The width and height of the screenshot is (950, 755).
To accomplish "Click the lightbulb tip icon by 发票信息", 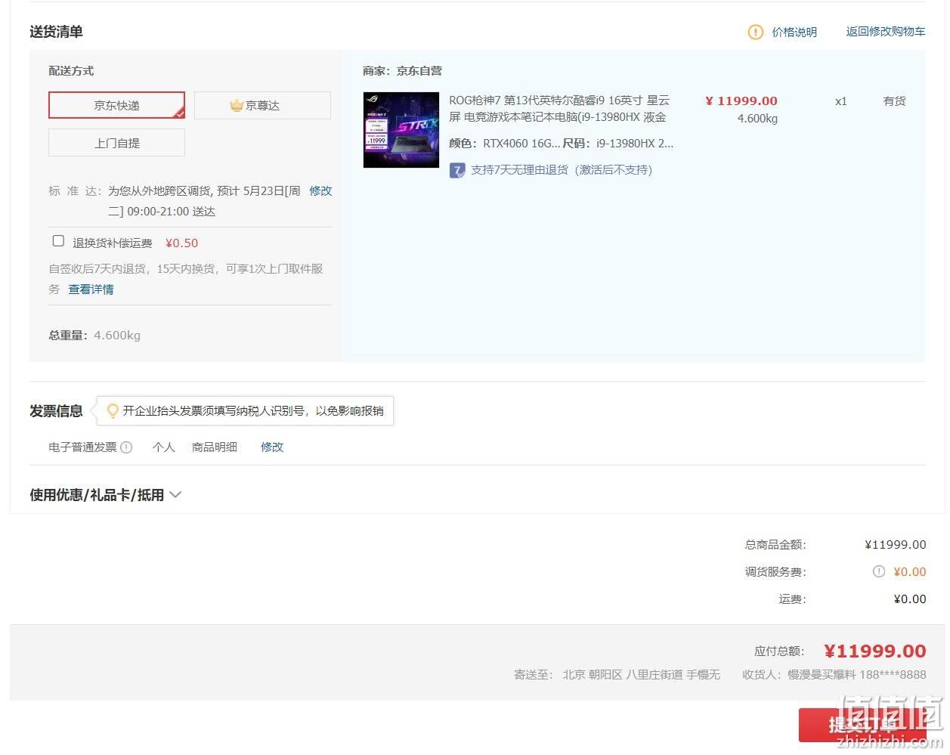I will tap(113, 410).
